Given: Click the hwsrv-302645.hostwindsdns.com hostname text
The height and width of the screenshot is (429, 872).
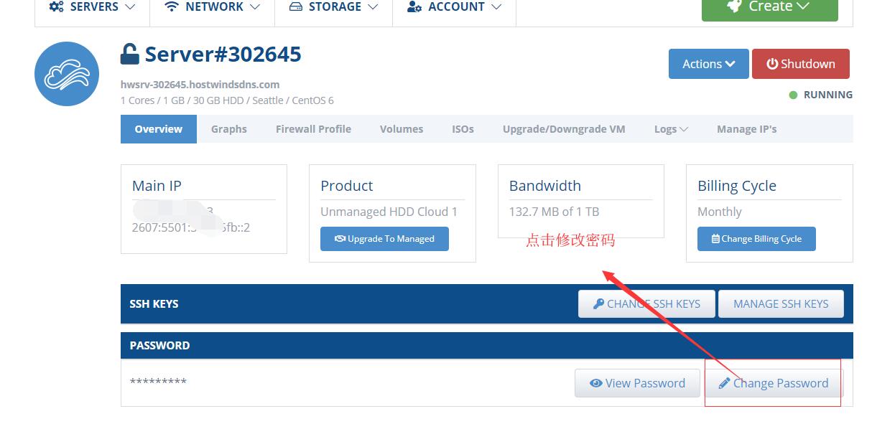Looking at the screenshot, I should click(x=200, y=84).
